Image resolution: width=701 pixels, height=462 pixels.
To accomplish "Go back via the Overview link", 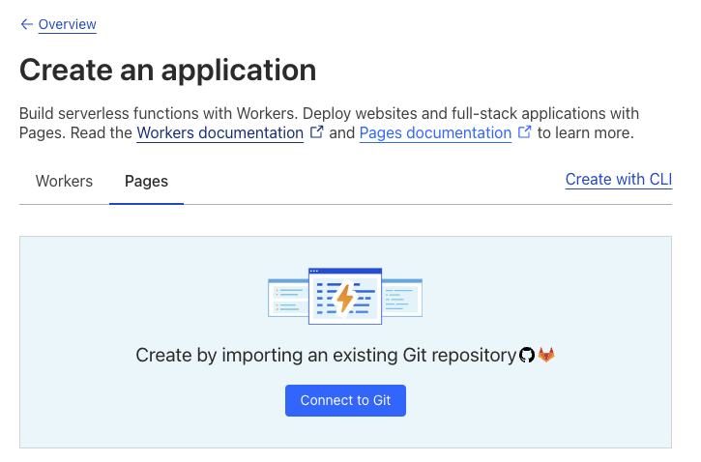I will click(67, 24).
